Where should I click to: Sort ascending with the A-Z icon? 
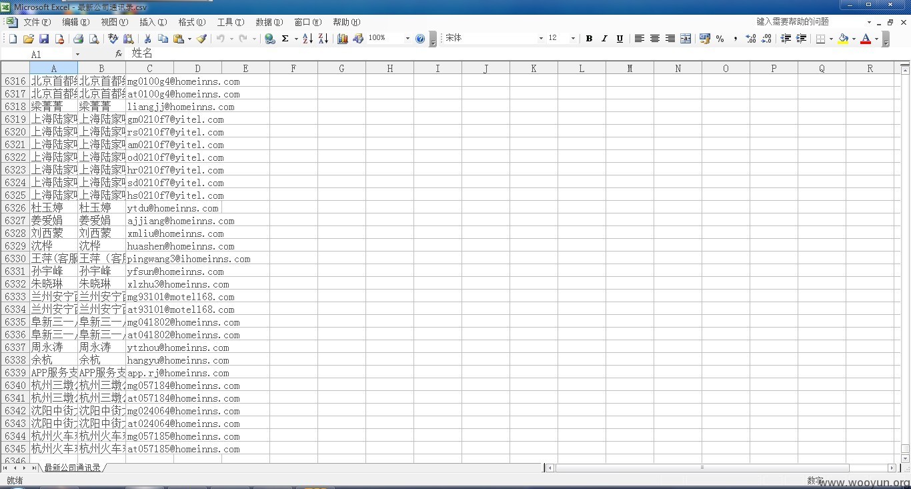(307, 39)
